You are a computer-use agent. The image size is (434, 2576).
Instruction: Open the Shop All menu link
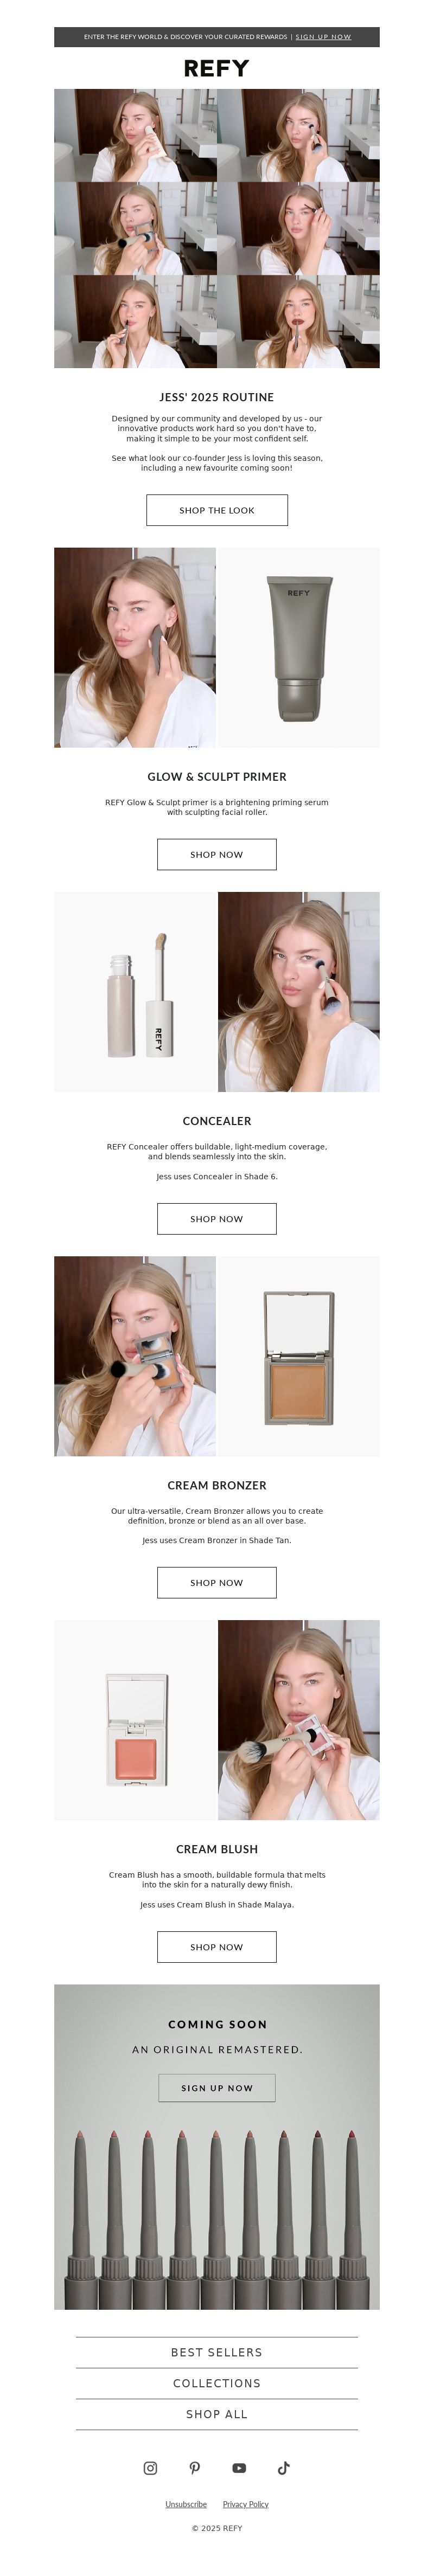coord(217,2414)
